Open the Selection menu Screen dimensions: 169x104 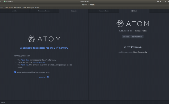click(x=18, y=8)
